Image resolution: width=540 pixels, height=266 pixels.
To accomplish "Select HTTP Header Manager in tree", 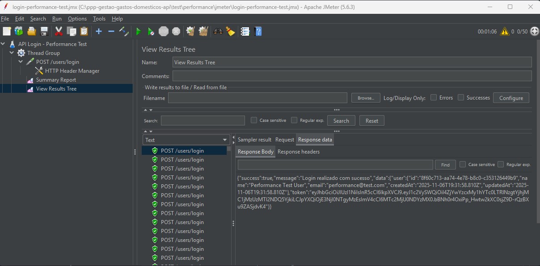I will [72, 71].
